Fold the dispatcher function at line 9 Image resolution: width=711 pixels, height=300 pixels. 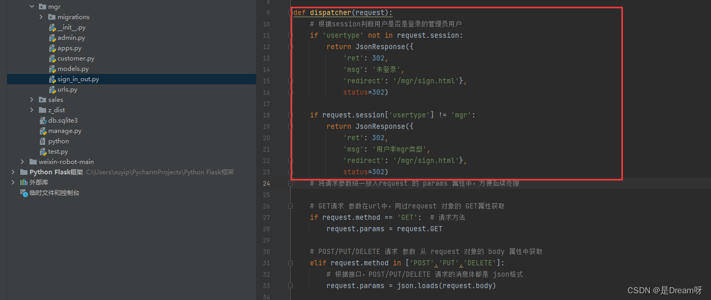[x=290, y=13]
